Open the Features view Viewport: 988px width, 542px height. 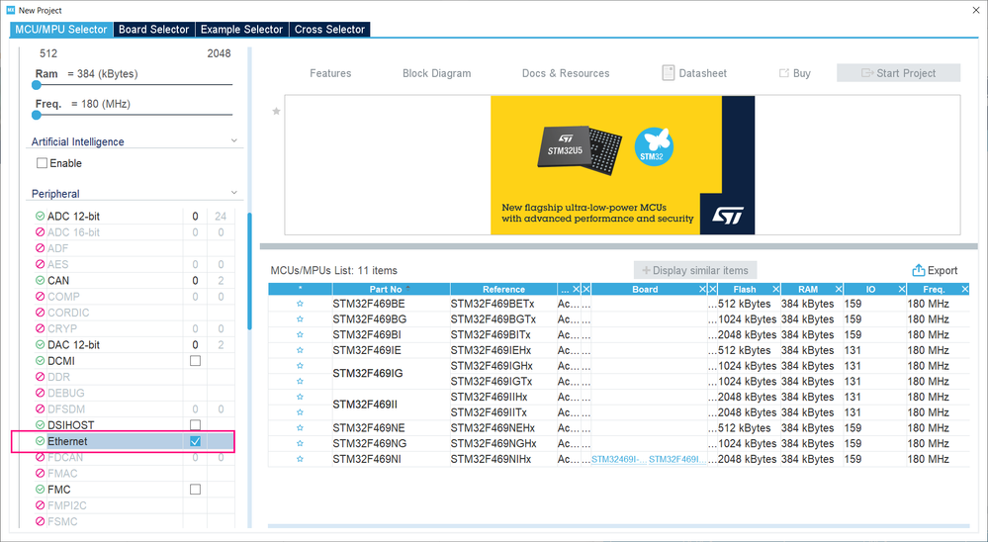tap(330, 73)
